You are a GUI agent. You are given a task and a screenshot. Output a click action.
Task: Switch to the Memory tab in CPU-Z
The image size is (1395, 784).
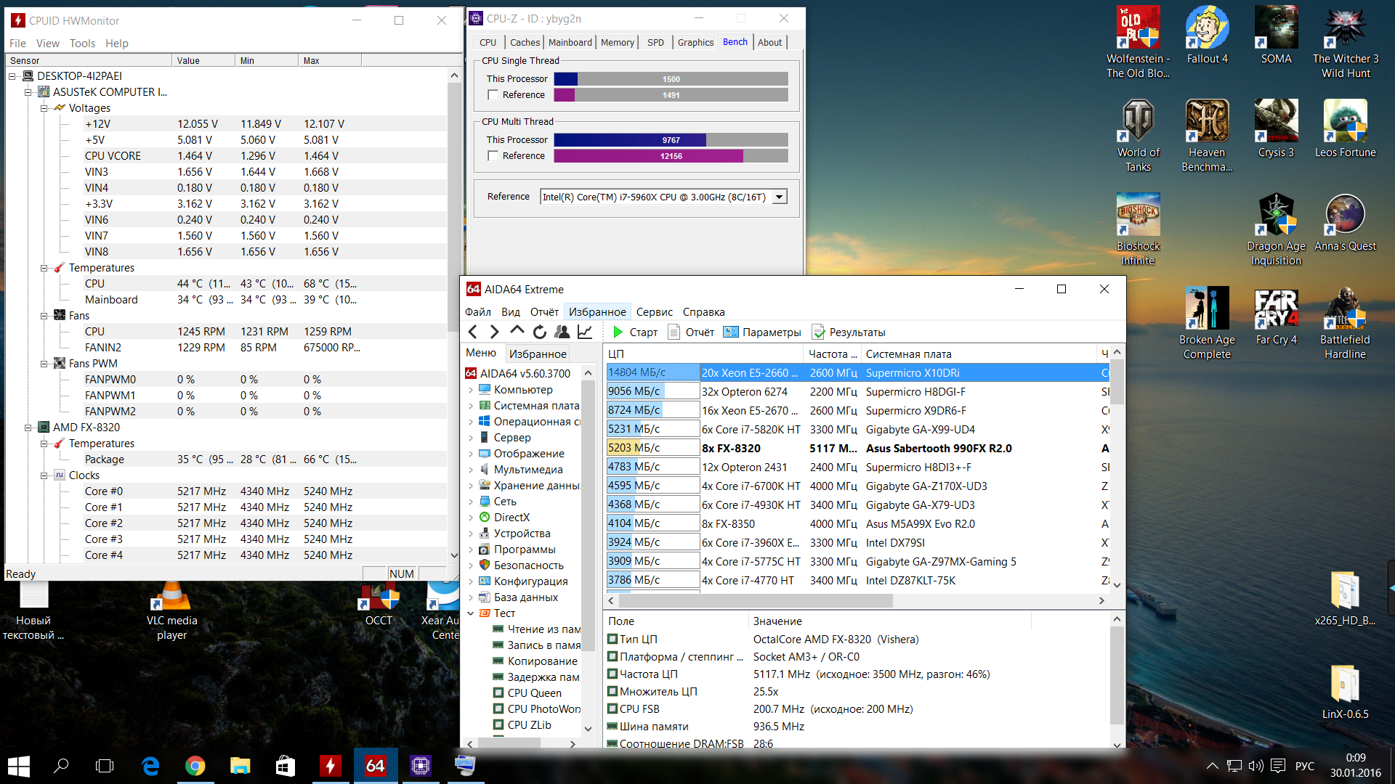point(617,42)
